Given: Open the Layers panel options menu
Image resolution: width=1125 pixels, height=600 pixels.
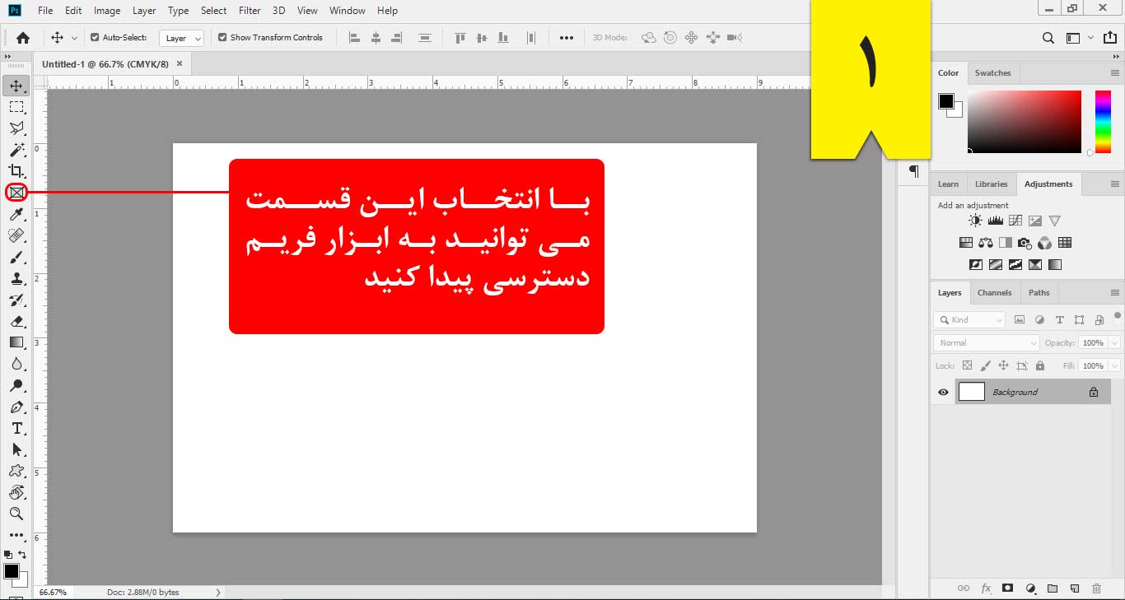Looking at the screenshot, I should pyautogui.click(x=1115, y=292).
